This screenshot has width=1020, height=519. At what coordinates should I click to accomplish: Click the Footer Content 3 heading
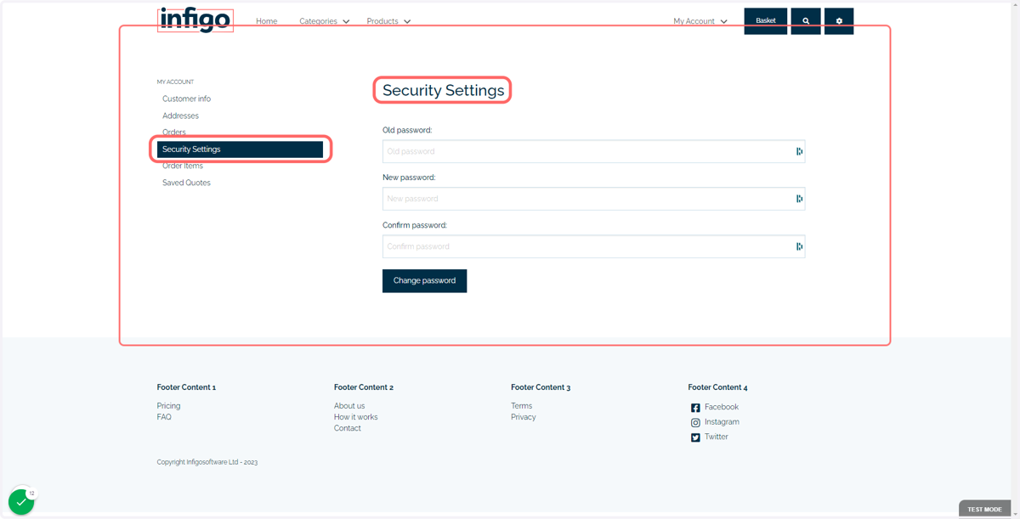(x=541, y=387)
